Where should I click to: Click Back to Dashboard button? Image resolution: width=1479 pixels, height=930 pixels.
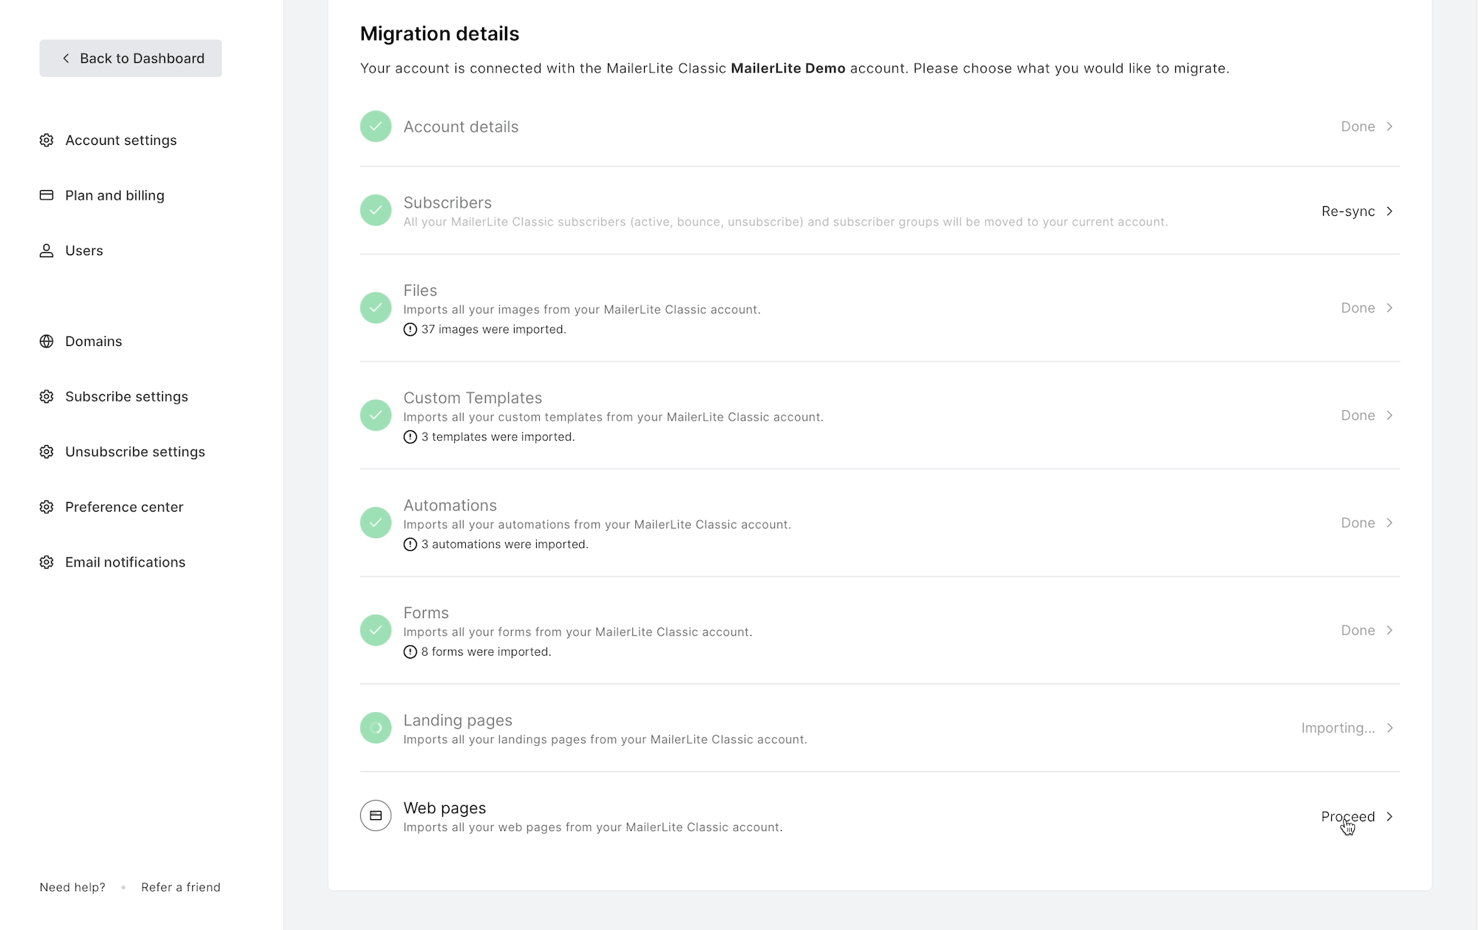[x=131, y=58]
